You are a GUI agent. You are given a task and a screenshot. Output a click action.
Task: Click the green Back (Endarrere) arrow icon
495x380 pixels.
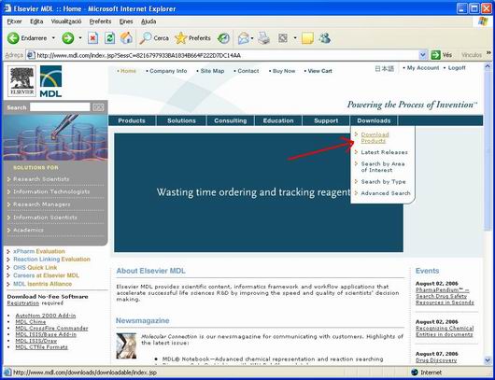(x=13, y=38)
